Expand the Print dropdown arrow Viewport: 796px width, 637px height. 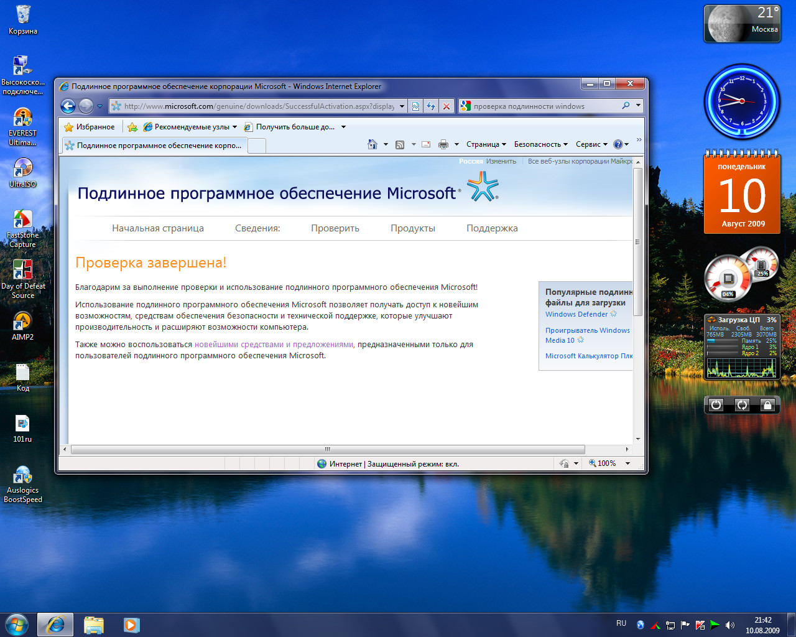pos(456,144)
